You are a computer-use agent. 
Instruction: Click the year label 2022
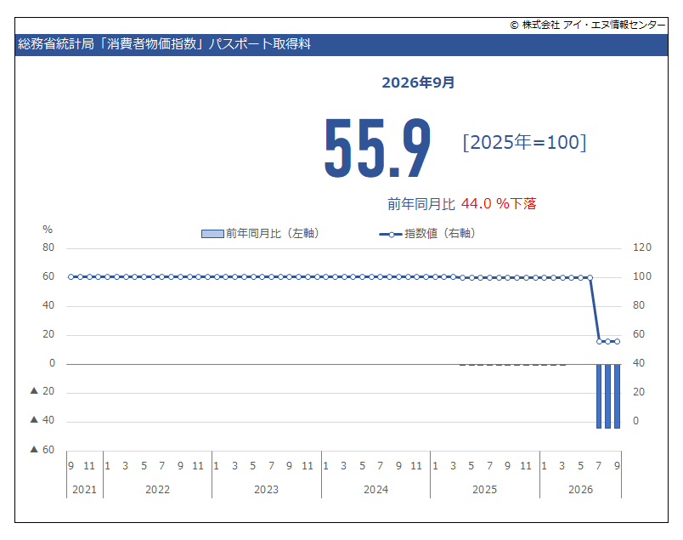157,490
